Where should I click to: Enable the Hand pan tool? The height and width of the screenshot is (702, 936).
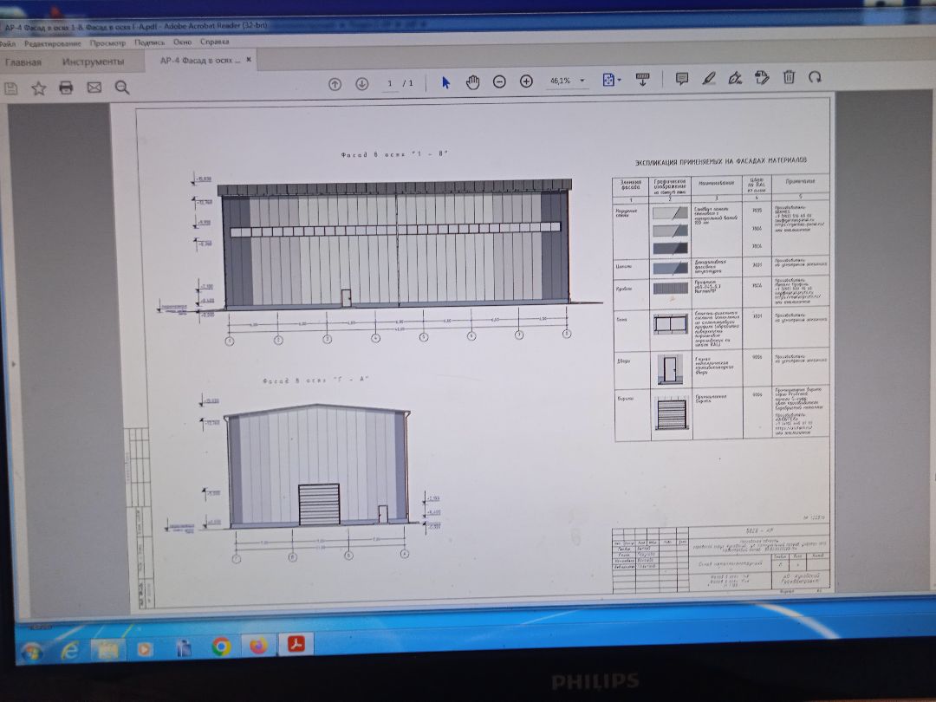click(472, 81)
